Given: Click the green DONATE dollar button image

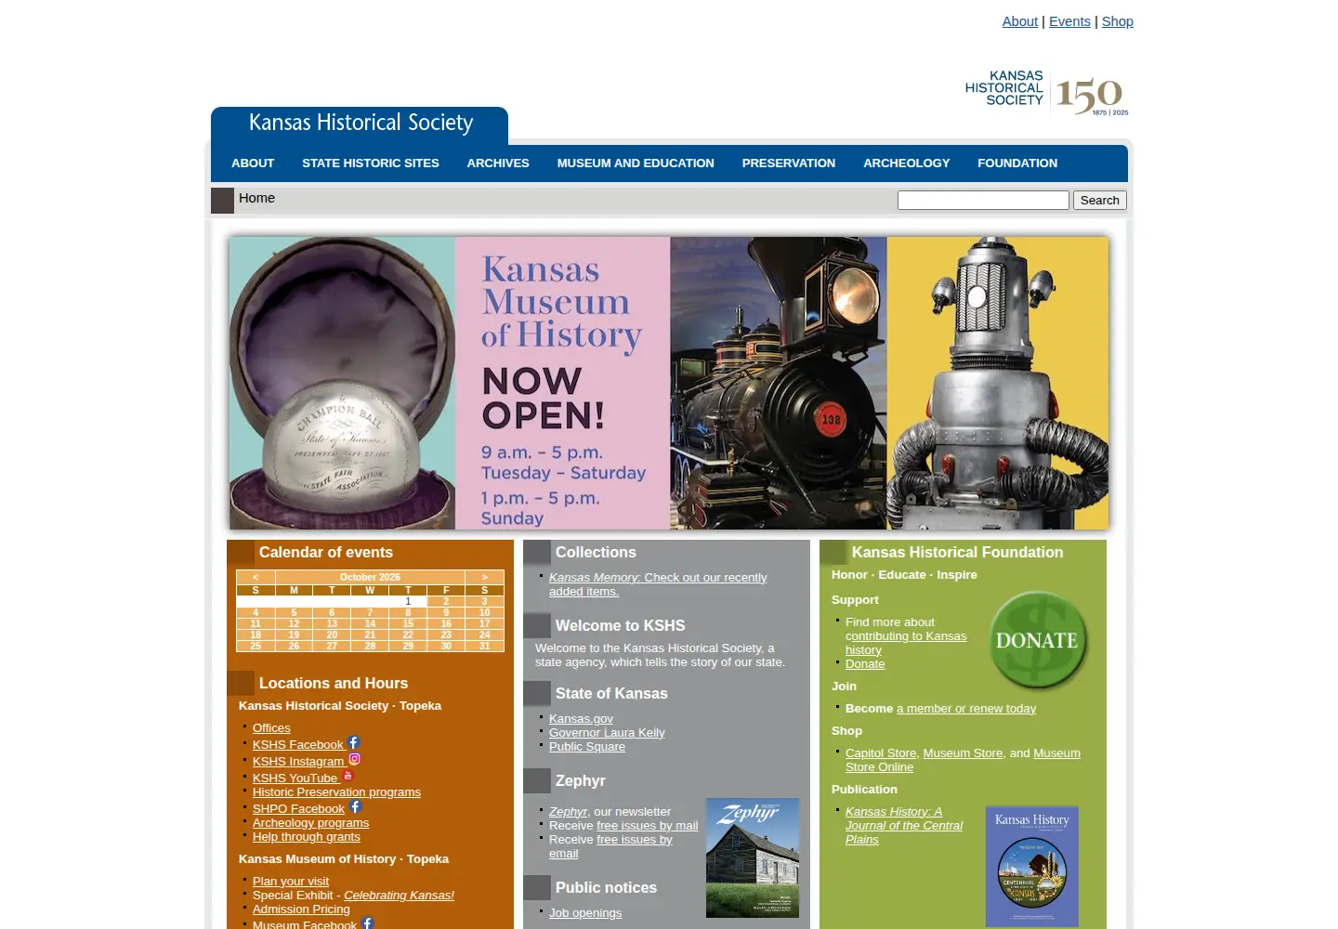Looking at the screenshot, I should [1038, 641].
